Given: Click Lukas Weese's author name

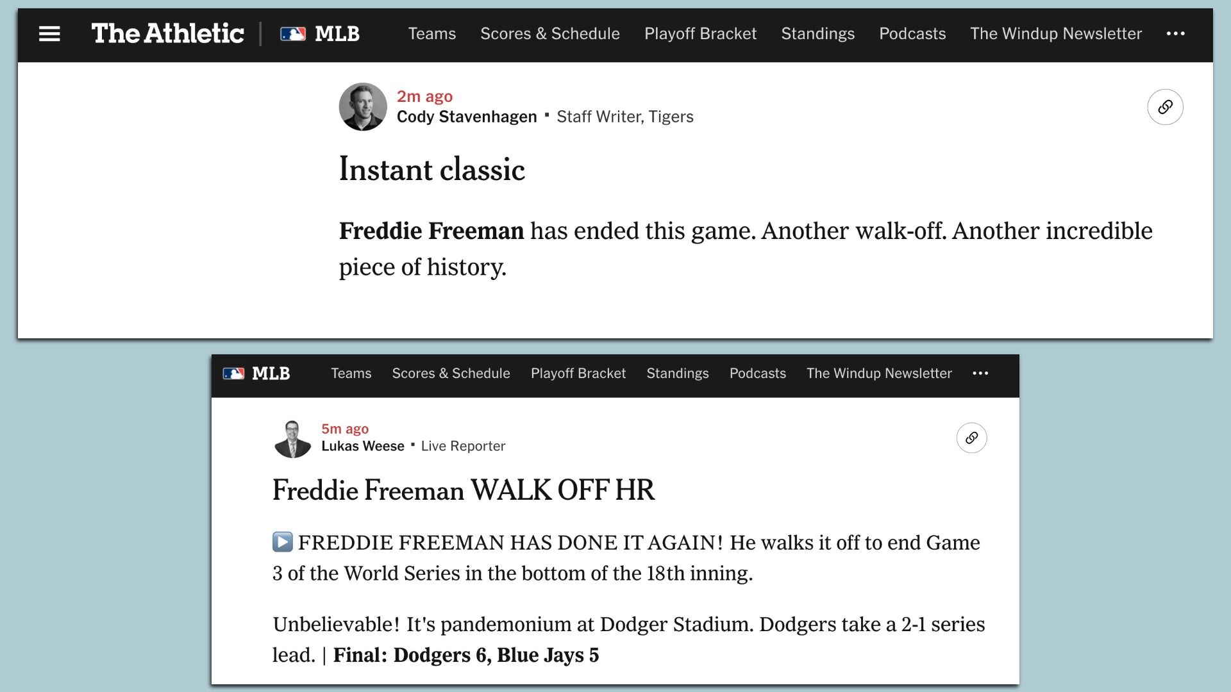Looking at the screenshot, I should pyautogui.click(x=363, y=446).
